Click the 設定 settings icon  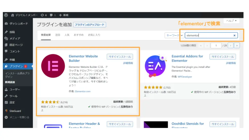pyautogui.click(x=6, y=103)
